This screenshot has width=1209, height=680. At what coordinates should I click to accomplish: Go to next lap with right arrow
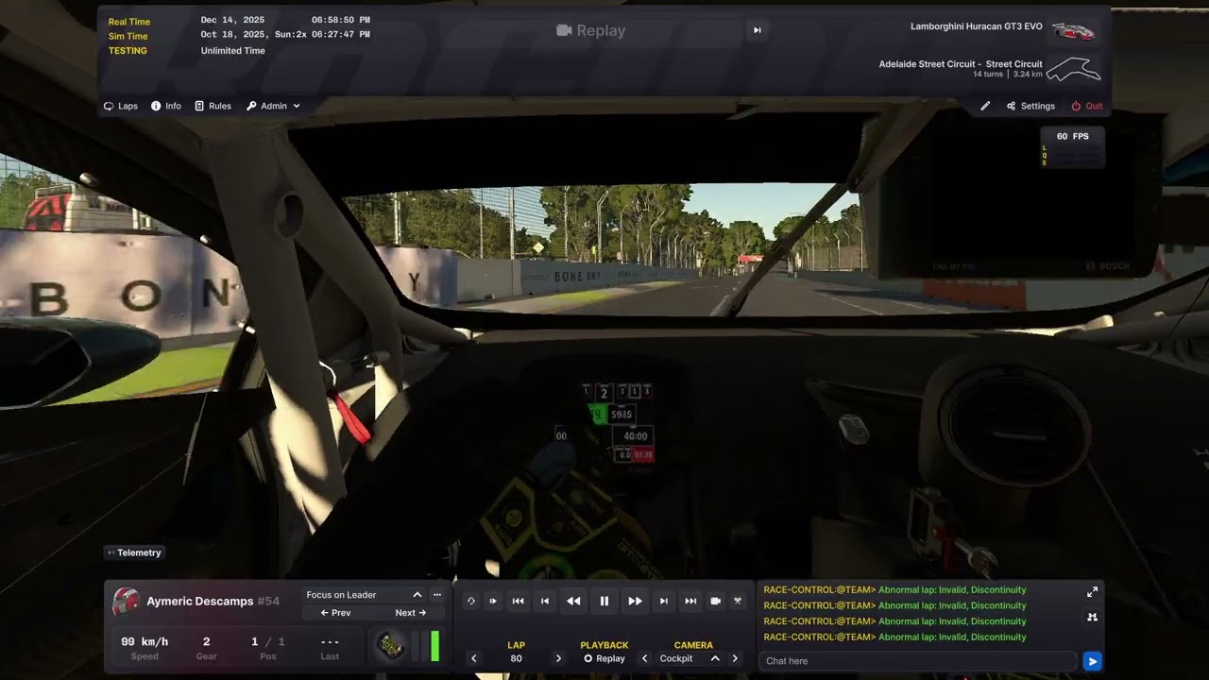pyautogui.click(x=558, y=658)
